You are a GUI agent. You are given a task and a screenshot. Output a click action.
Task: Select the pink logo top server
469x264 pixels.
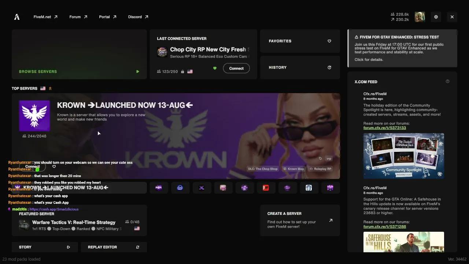(223, 188)
